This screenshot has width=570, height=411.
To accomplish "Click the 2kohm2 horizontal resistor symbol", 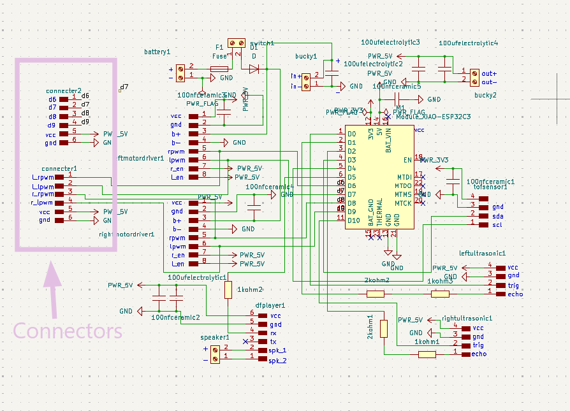I will pyautogui.click(x=376, y=294).
